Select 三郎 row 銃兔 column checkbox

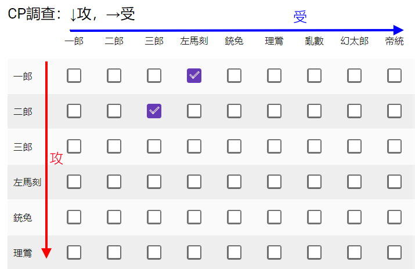pos(234,147)
